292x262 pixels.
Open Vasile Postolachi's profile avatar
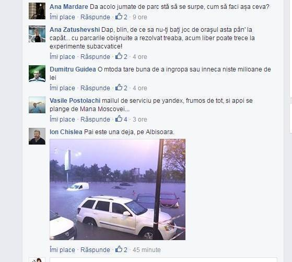(x=37, y=105)
